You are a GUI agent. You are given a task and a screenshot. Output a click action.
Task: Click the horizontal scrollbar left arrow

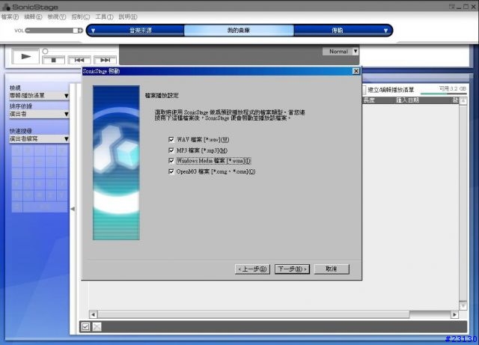click(x=93, y=314)
